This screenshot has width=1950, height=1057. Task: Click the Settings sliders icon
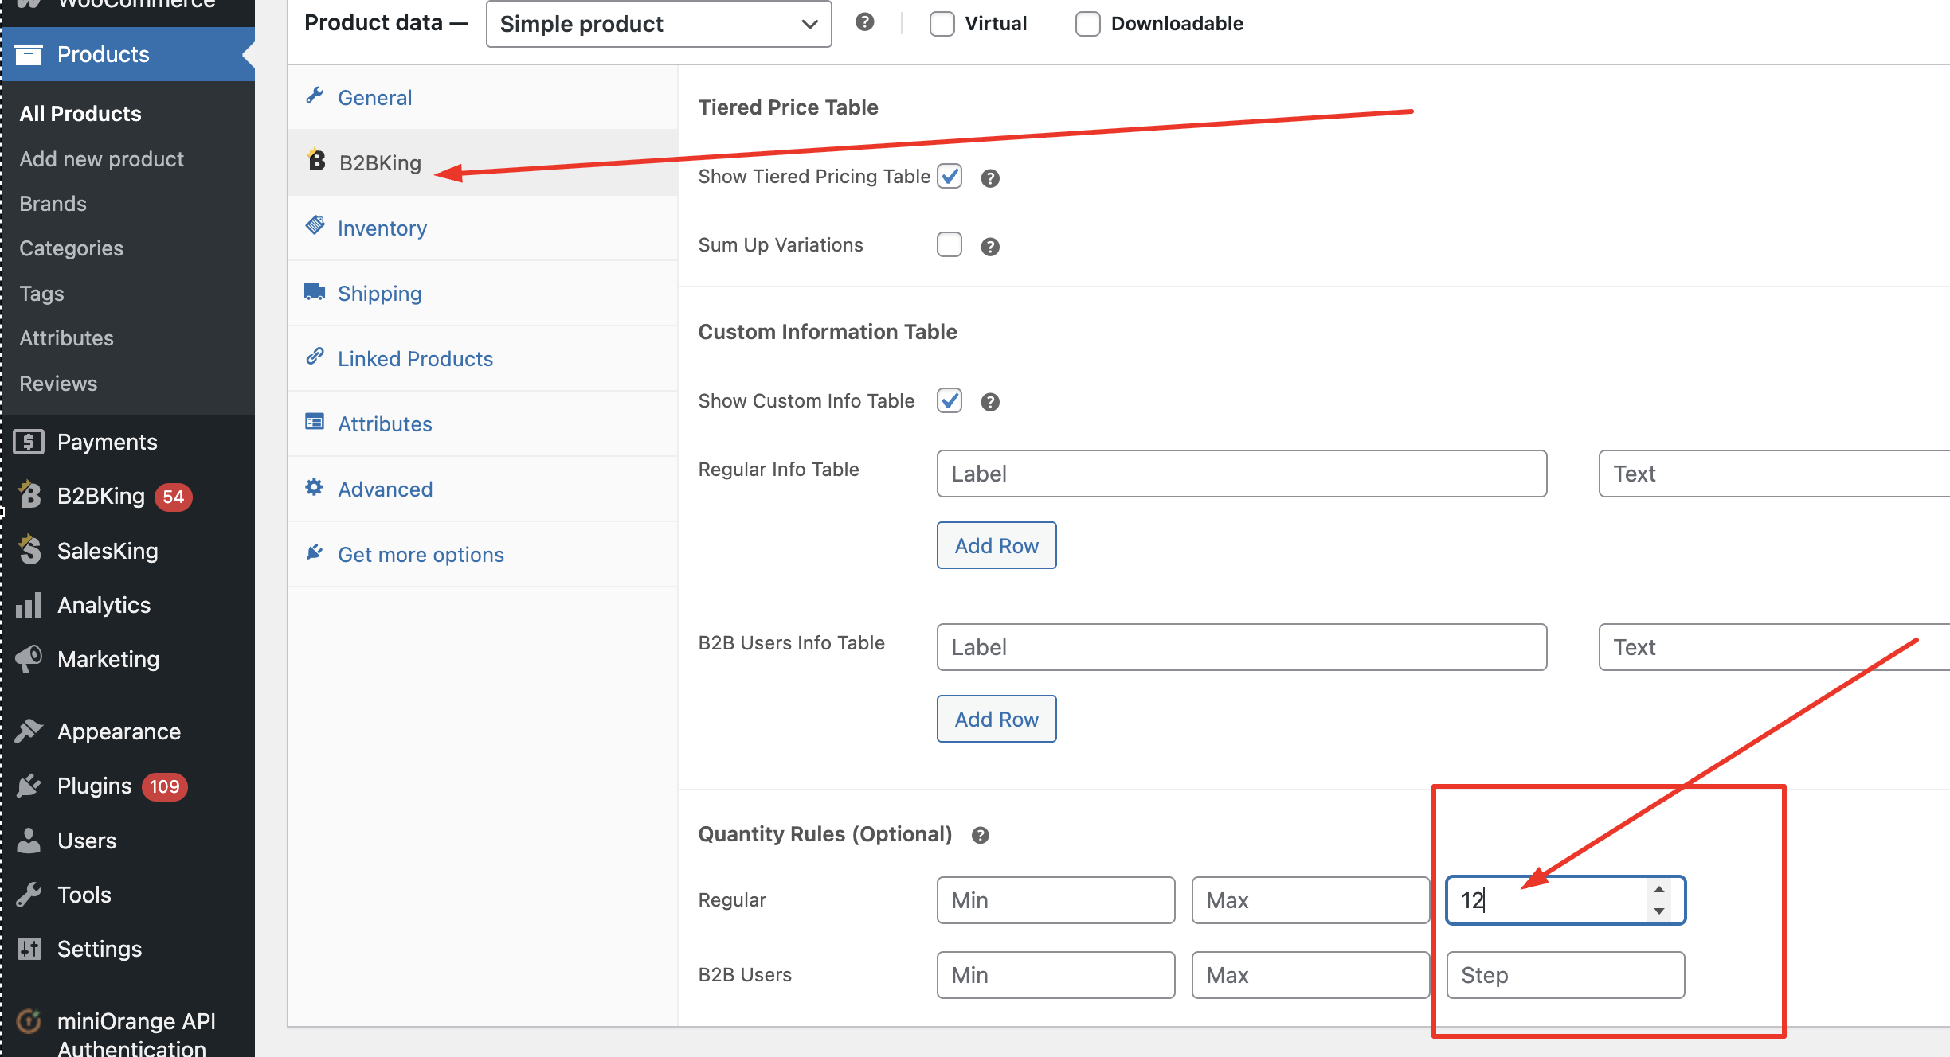pyautogui.click(x=29, y=949)
